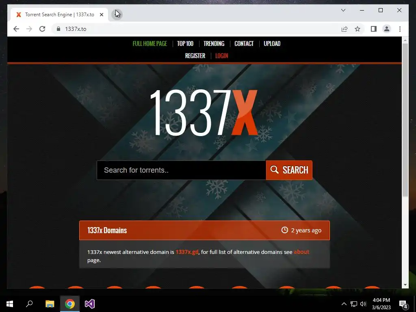Focus the Search for torrents field

tap(182, 170)
